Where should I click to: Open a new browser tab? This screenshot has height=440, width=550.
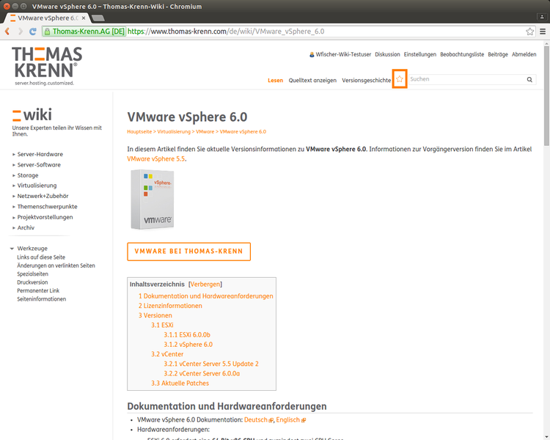coord(98,18)
